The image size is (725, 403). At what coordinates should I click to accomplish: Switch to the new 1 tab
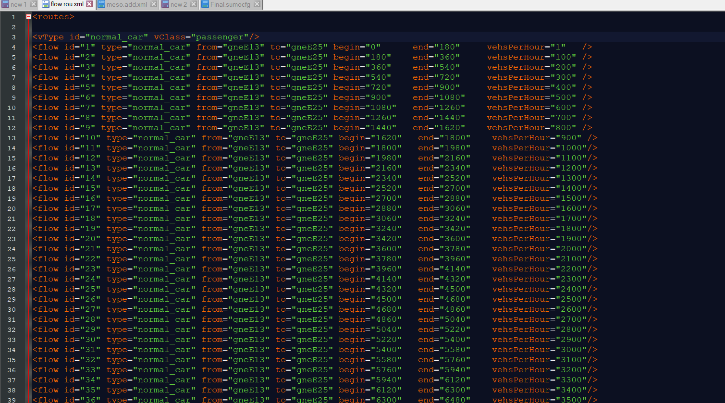[x=18, y=4]
